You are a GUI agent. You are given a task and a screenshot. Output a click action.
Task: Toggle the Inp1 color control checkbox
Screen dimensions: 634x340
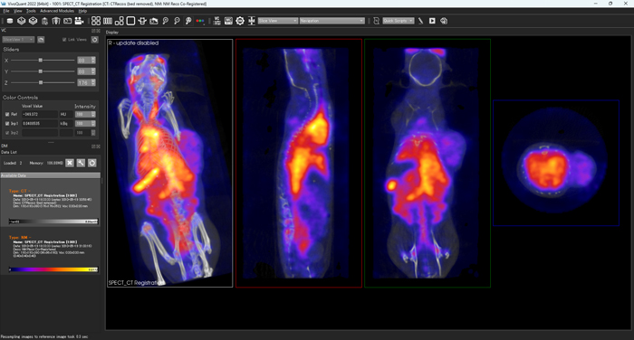click(7, 123)
